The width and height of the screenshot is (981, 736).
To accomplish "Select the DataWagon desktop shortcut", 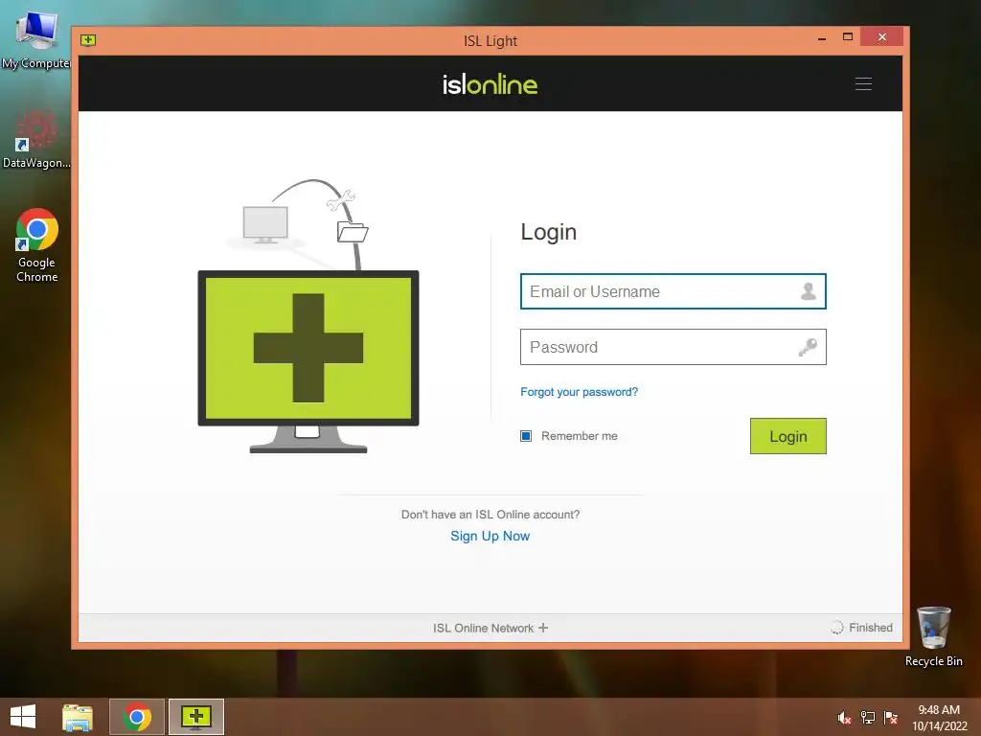I will [36, 139].
